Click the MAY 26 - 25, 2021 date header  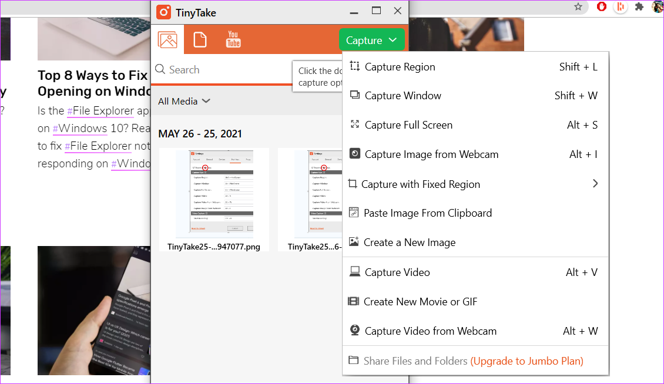tap(200, 133)
